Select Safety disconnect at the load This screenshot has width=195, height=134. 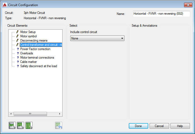pos(38,66)
